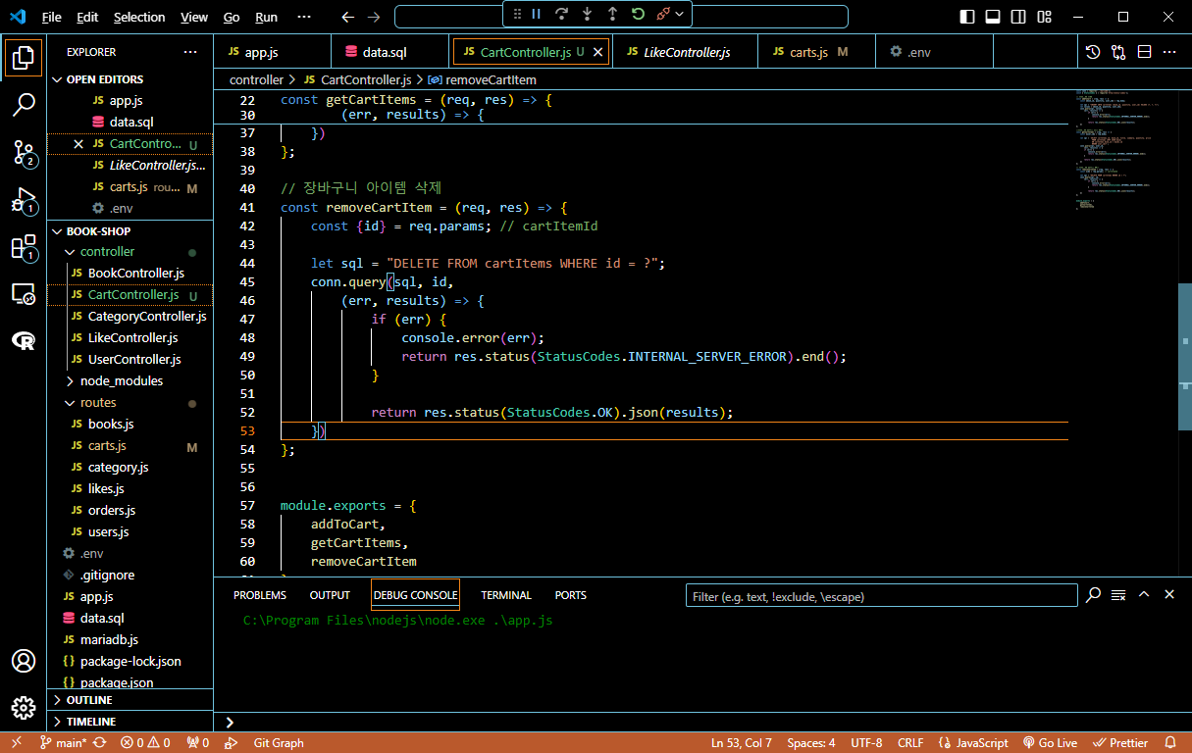Screen dimensions: 1192x753
Task: Open changes compare icon in editor actions
Action: pyautogui.click(x=1118, y=52)
